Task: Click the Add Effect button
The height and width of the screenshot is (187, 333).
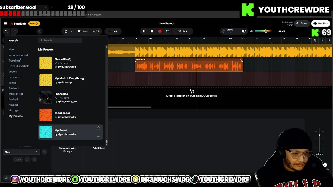Action: click(x=99, y=148)
